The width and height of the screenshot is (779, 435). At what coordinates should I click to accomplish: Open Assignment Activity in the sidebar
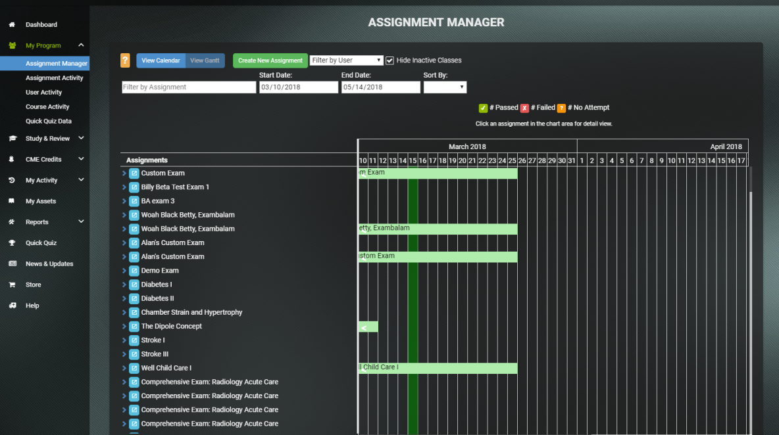[54, 78]
